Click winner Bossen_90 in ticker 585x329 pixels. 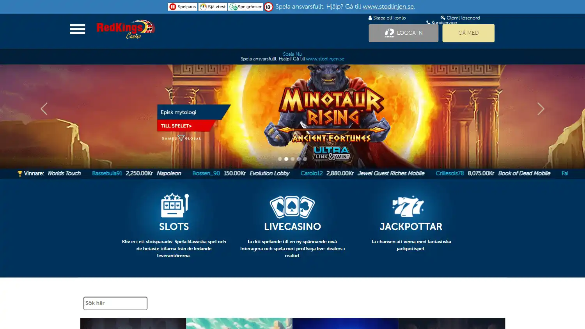click(206, 173)
